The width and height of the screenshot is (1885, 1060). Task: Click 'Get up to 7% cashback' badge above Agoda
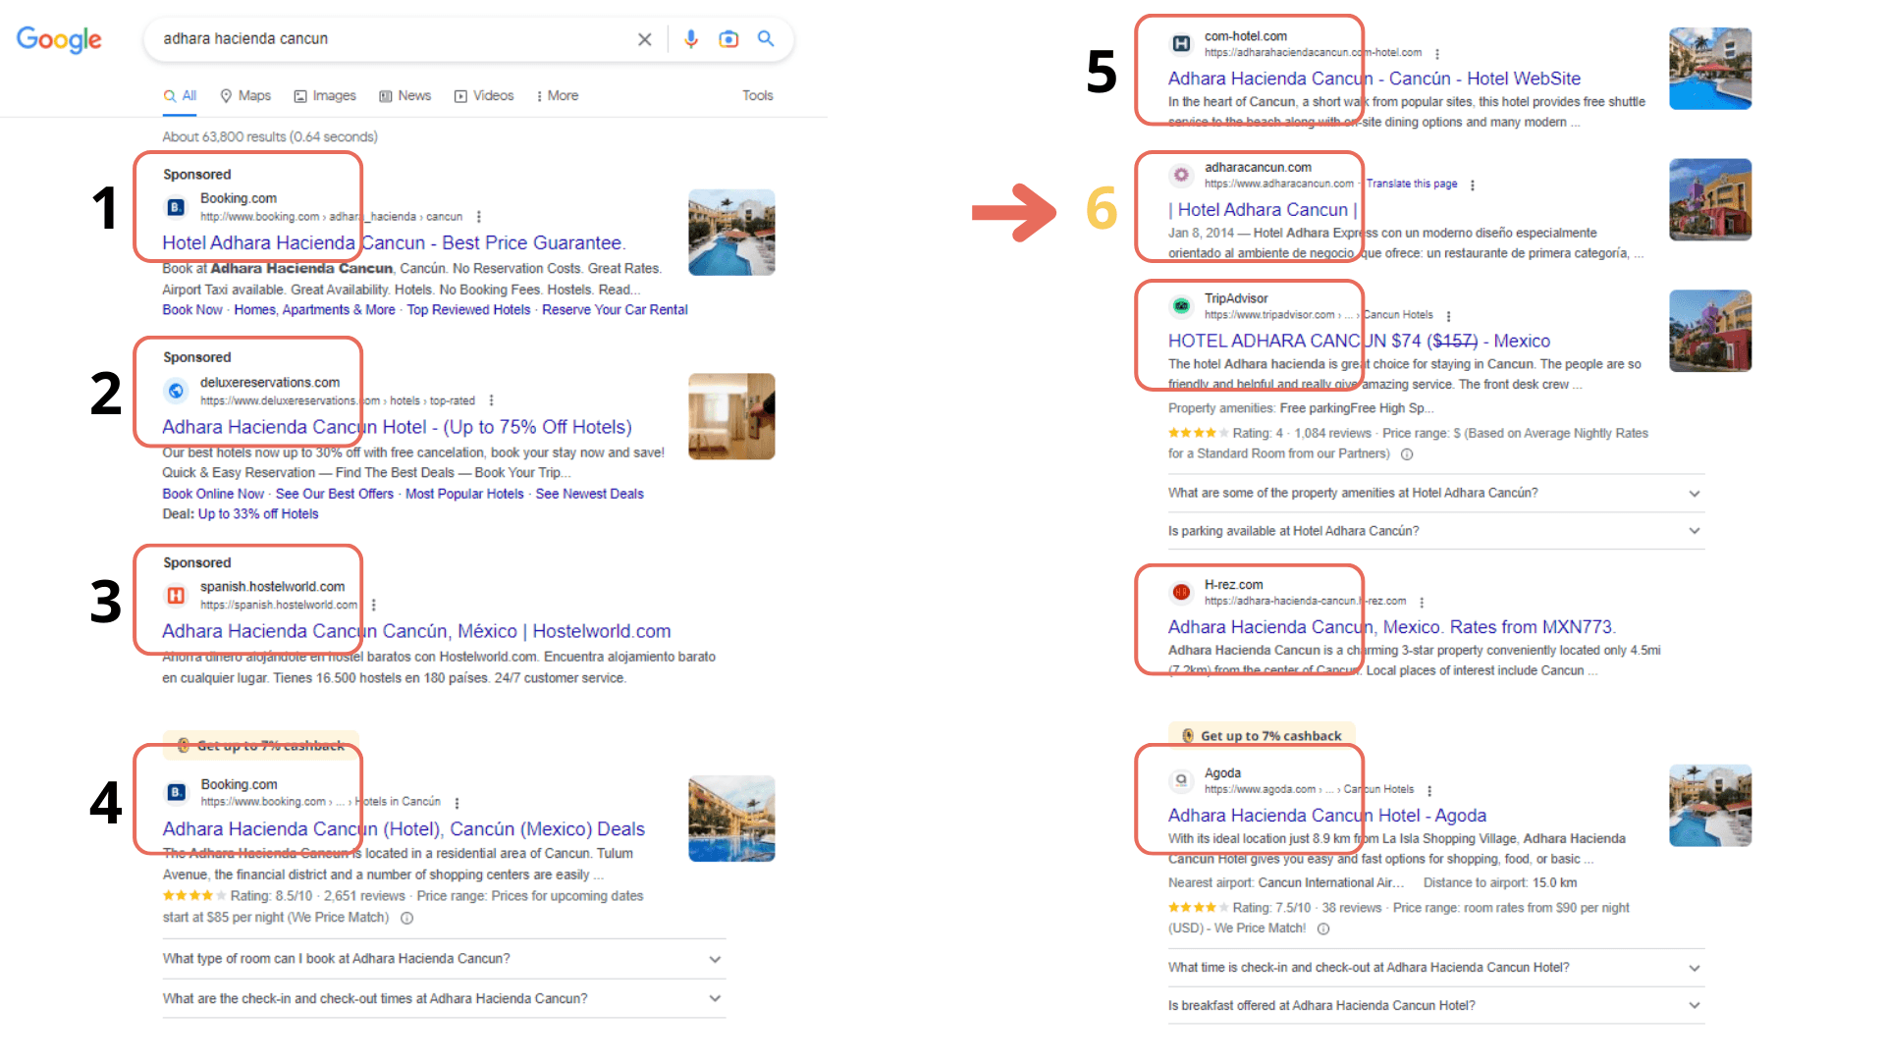tap(1262, 736)
